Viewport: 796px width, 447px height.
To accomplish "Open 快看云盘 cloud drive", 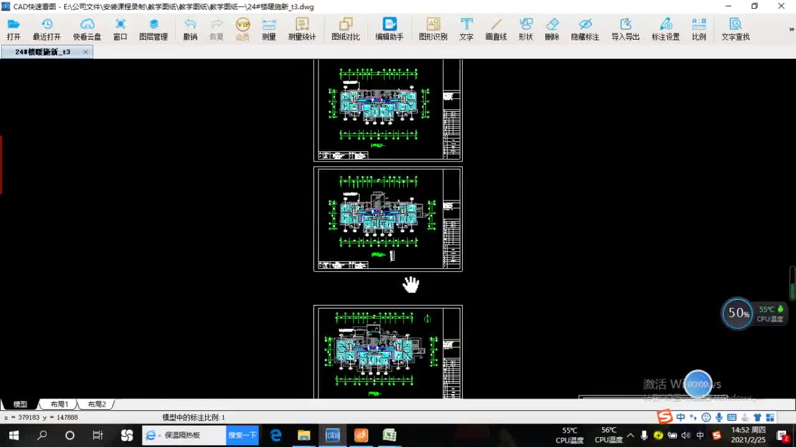I will [x=87, y=29].
